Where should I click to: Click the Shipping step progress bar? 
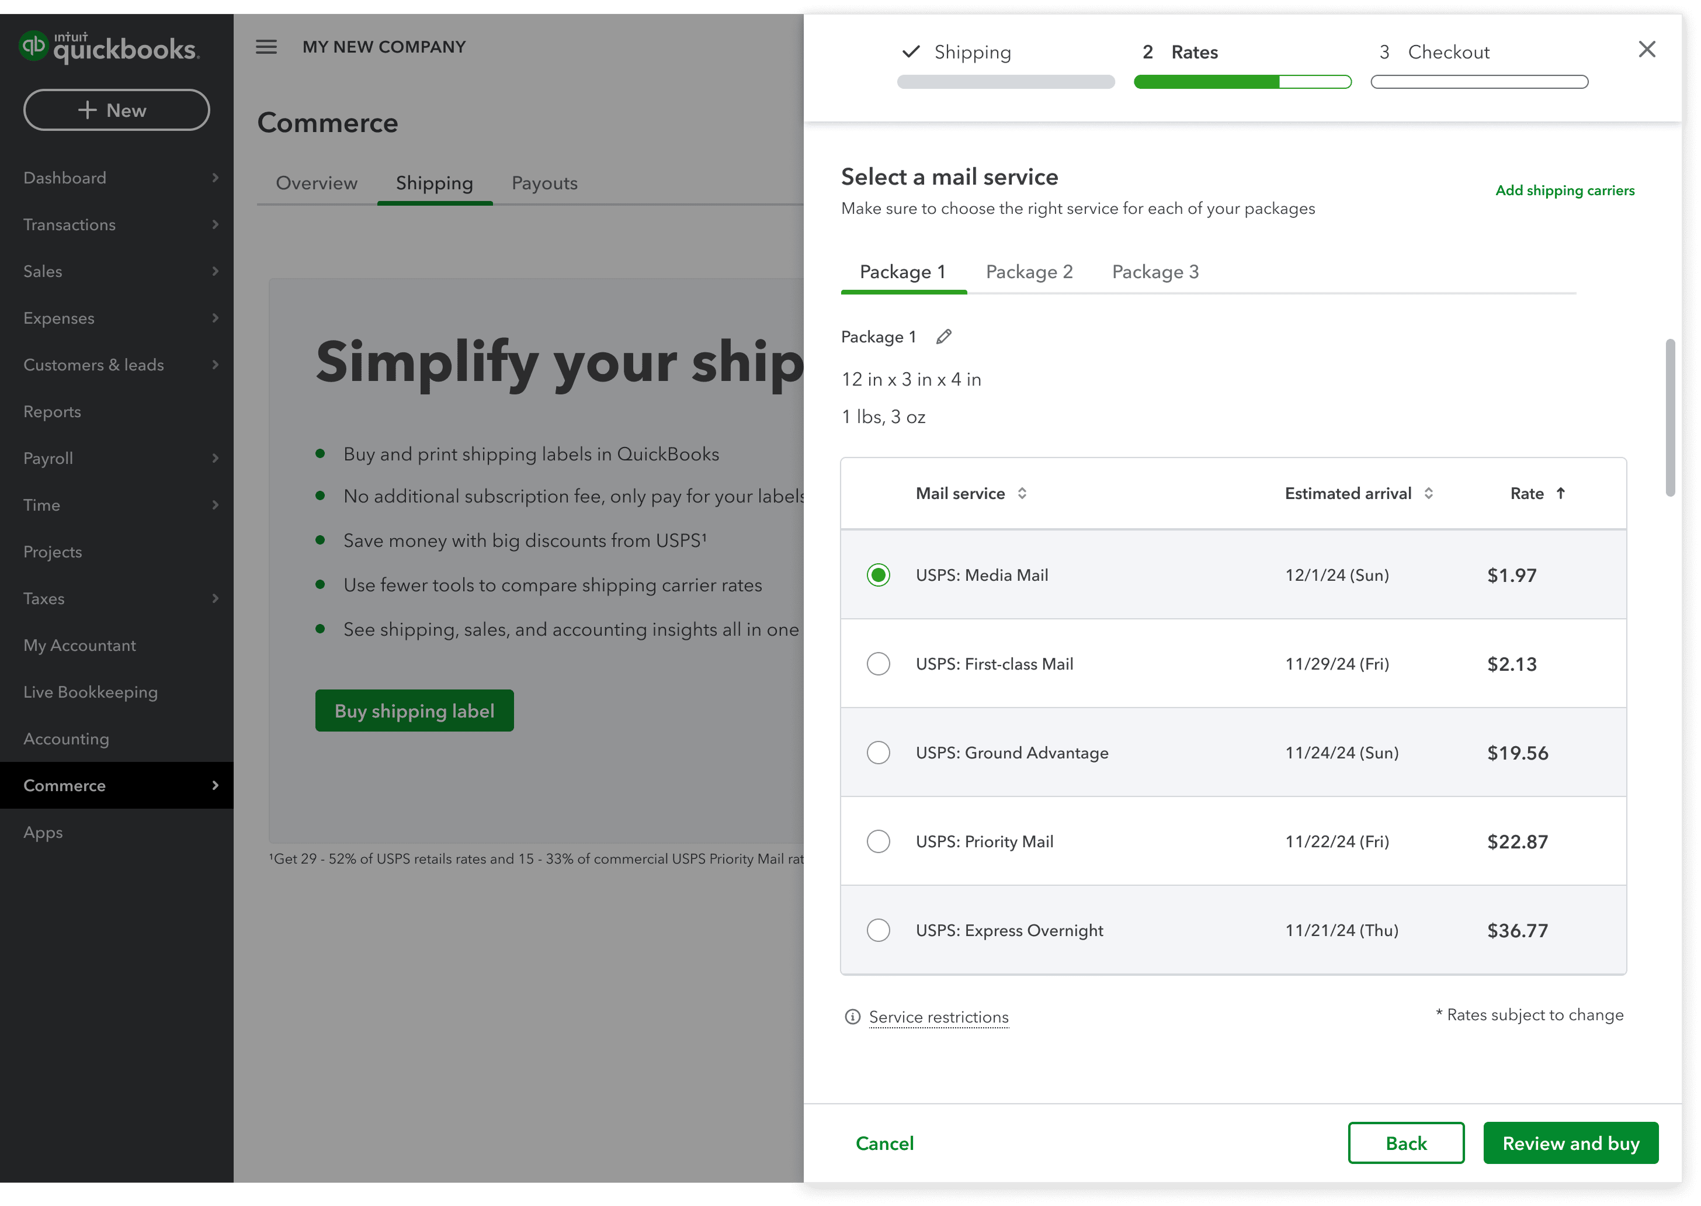[1006, 82]
